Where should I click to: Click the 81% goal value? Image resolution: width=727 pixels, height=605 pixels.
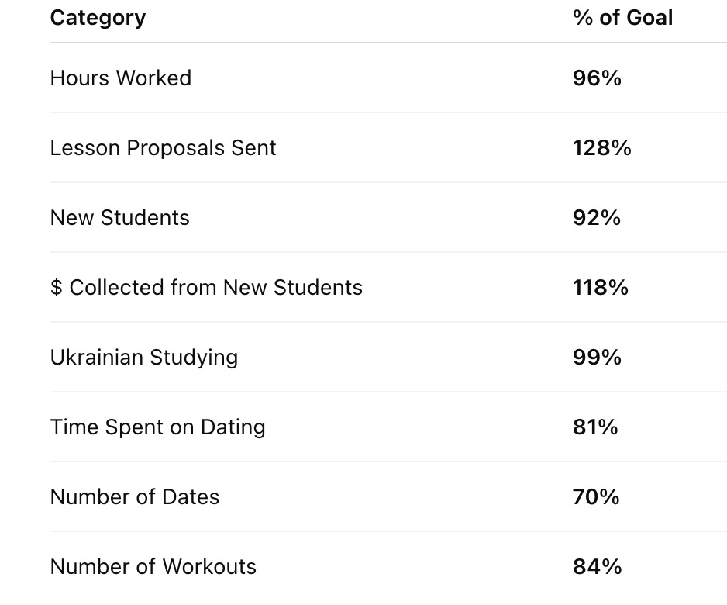[x=595, y=427]
